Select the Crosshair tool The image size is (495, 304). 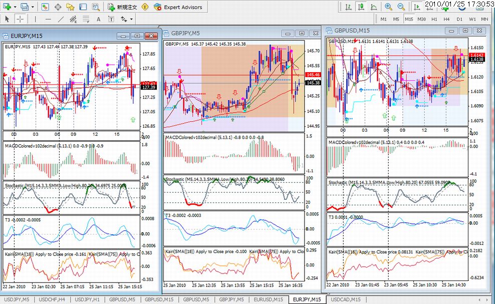click(x=20, y=19)
